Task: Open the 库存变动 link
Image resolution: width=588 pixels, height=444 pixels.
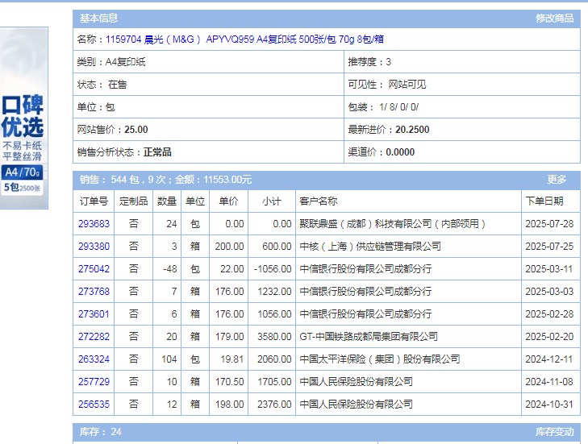Action: 554,432
